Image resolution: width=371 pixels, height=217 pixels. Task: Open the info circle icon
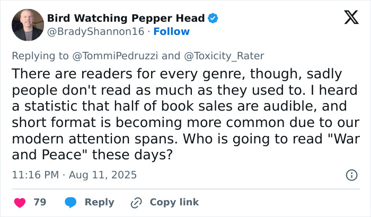point(351,175)
